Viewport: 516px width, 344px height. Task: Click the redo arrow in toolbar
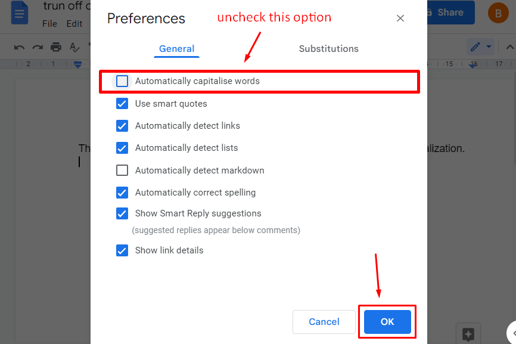pos(38,48)
